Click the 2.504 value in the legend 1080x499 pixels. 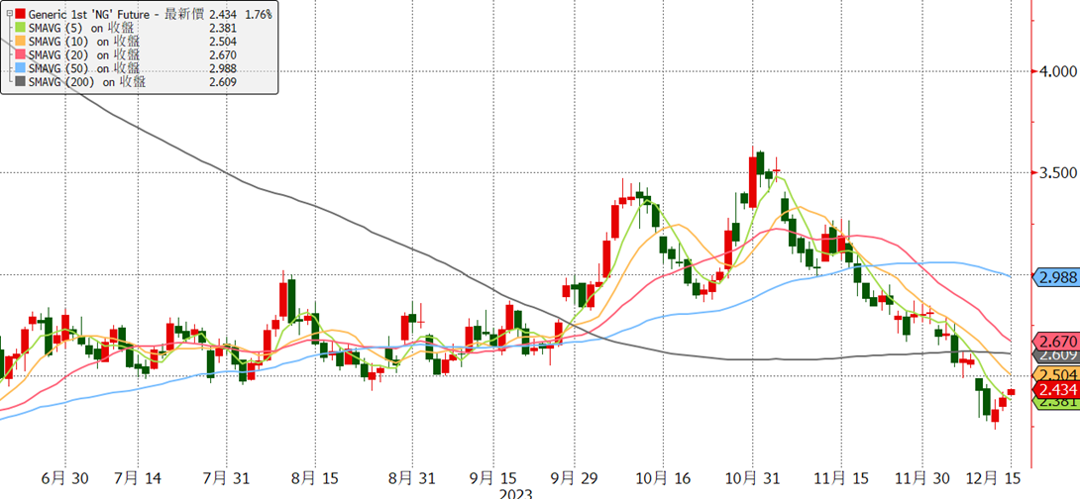(223, 42)
